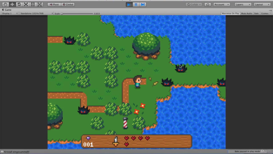
Task: Click the striped signpost in the game
Action: coord(125,123)
